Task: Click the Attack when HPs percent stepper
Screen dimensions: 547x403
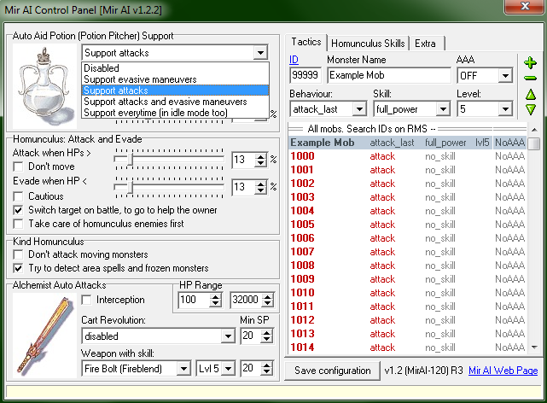Action: (x=260, y=160)
